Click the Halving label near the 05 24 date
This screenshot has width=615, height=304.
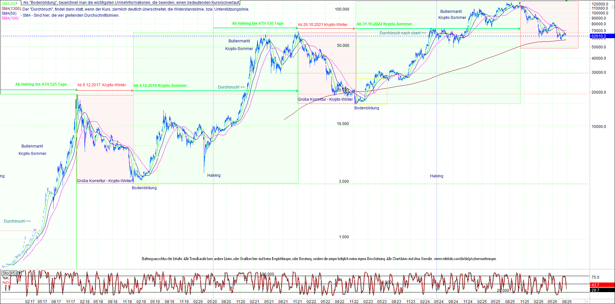pyautogui.click(x=437, y=176)
